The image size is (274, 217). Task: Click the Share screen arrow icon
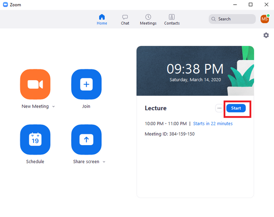pyautogui.click(x=86, y=139)
